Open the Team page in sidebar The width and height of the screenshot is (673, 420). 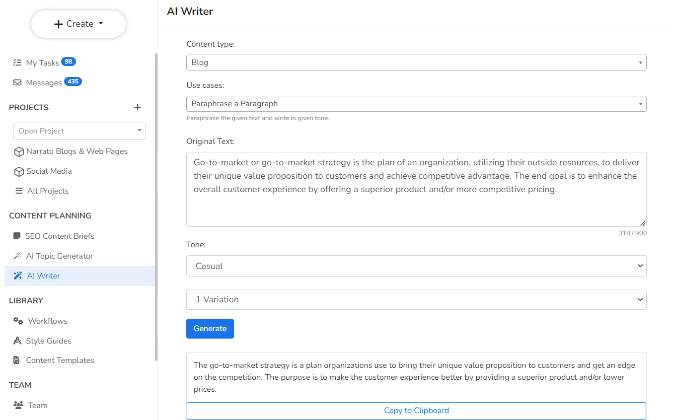tap(37, 406)
